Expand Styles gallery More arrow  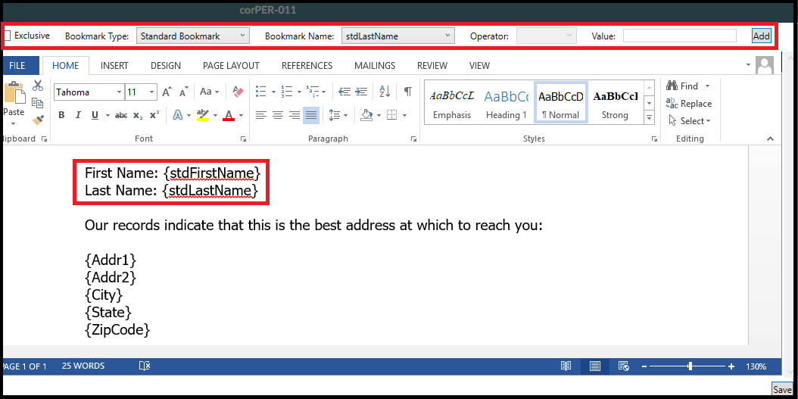pos(649,118)
